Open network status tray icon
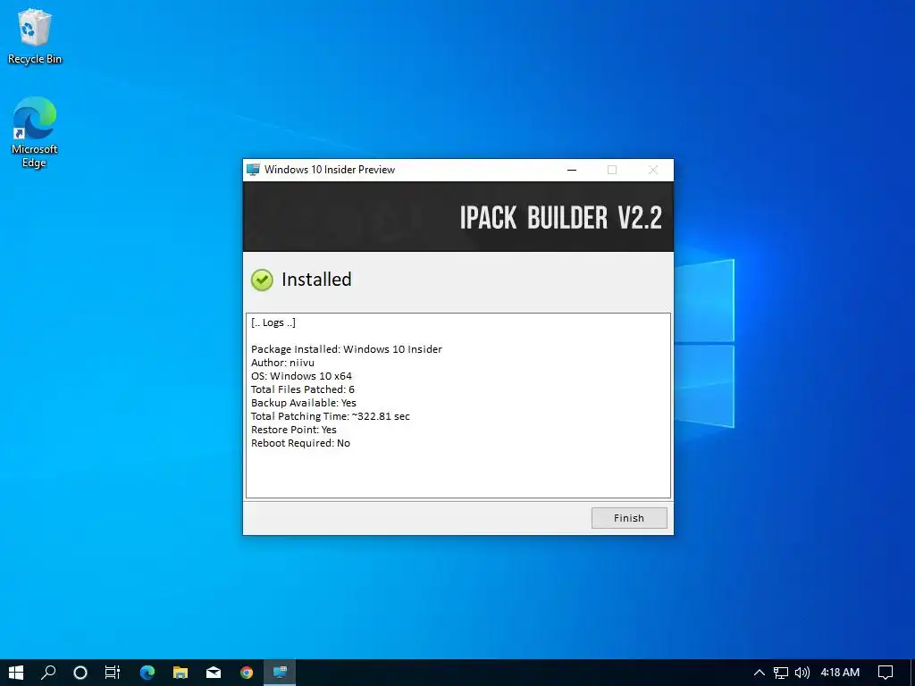The image size is (915, 686). (781, 673)
